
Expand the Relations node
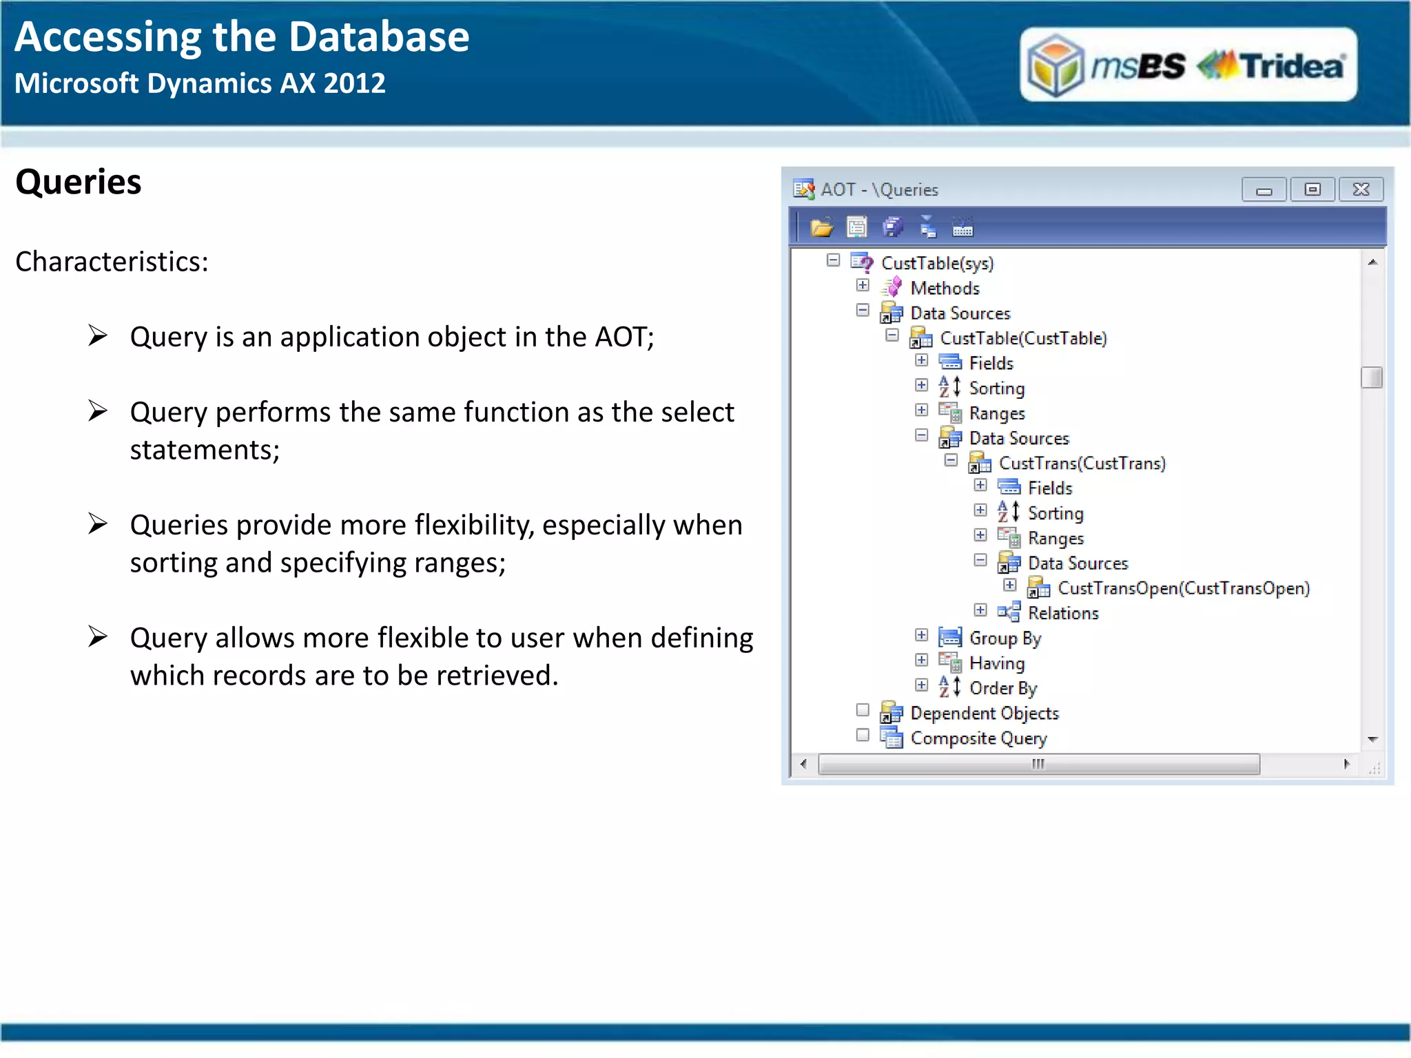click(x=980, y=610)
